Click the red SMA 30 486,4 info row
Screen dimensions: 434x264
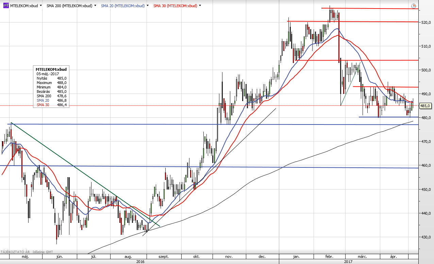51,105
